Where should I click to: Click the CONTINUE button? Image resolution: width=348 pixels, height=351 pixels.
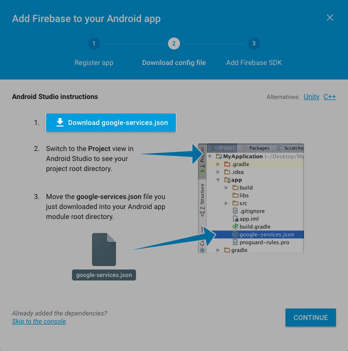[x=310, y=317]
